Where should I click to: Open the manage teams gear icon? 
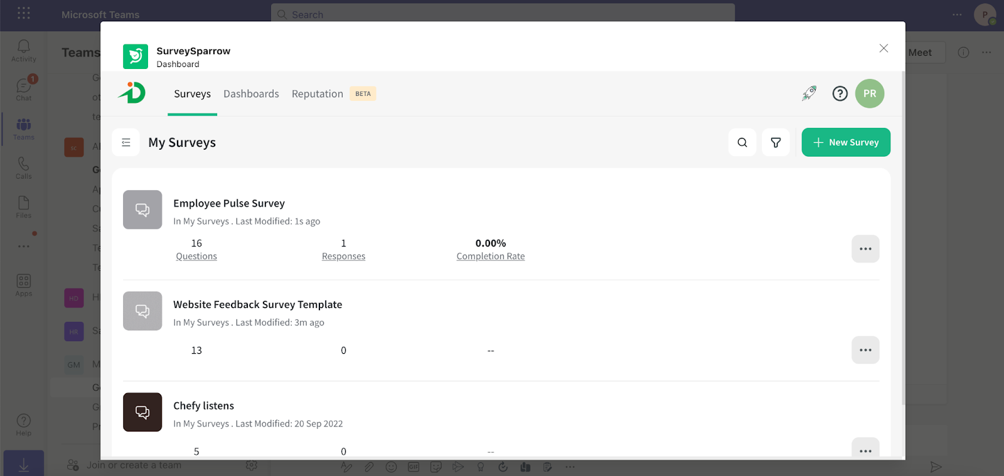pos(252,465)
